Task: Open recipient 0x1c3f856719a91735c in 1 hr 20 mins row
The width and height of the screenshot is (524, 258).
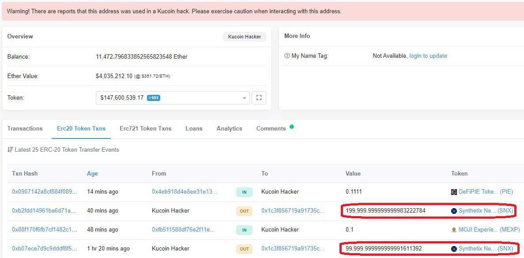Action: click(x=293, y=249)
